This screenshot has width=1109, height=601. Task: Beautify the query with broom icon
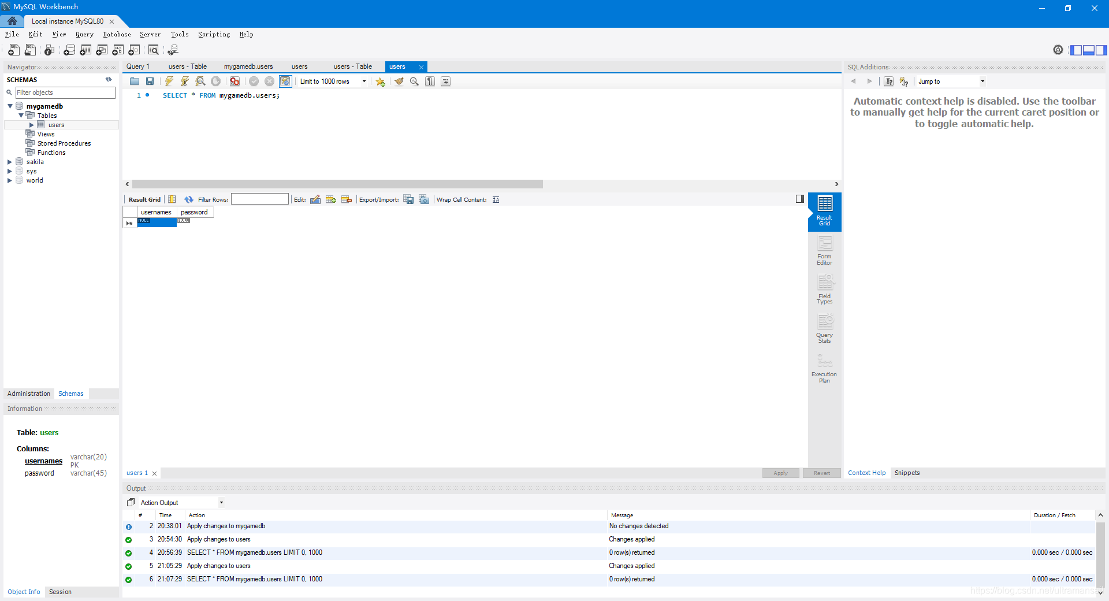[399, 81]
